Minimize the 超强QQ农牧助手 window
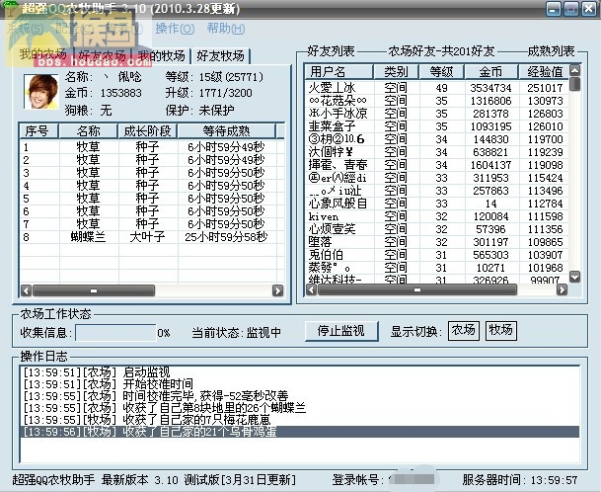This screenshot has height=492, width=601. pos(553,9)
